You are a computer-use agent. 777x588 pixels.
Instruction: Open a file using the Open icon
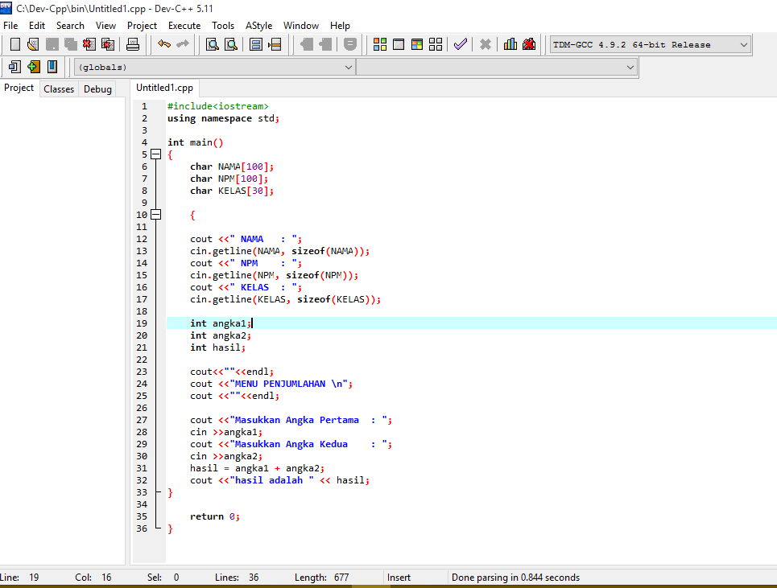[33, 44]
